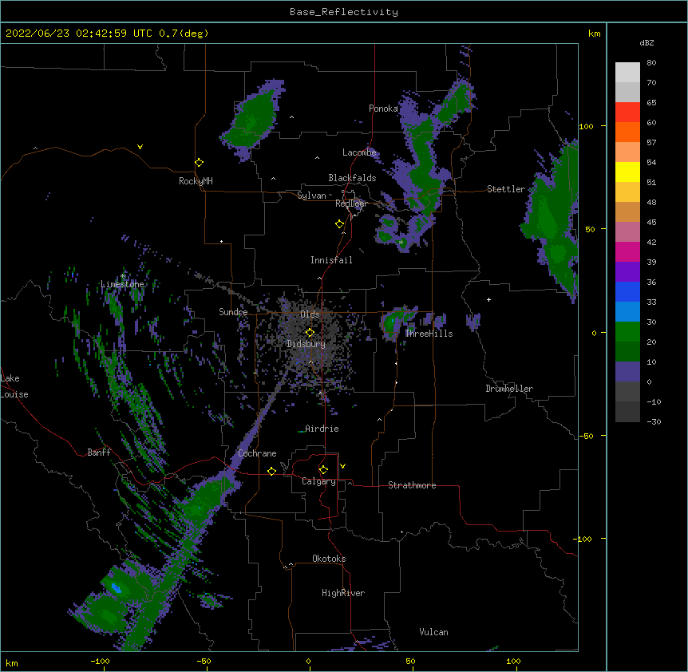Pick the yellow 51–54 dBZ legend color
This screenshot has height=672, width=688.
click(x=627, y=172)
